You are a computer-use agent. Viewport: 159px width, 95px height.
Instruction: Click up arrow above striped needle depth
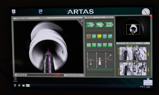[x=87, y=56]
